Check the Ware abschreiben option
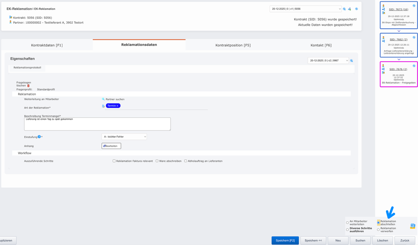 click(157, 161)
